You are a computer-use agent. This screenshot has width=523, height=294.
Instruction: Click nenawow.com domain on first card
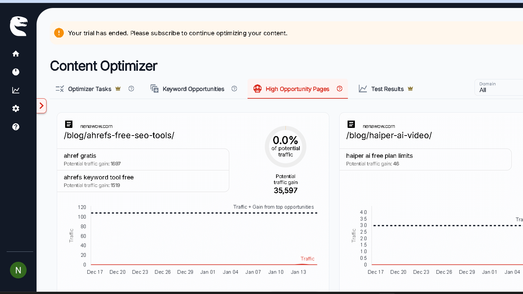[96, 126]
